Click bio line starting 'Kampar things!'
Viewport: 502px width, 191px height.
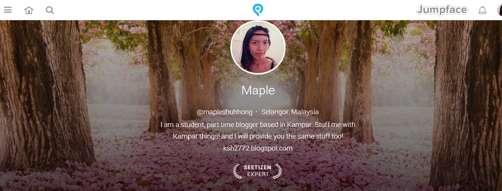(258, 136)
